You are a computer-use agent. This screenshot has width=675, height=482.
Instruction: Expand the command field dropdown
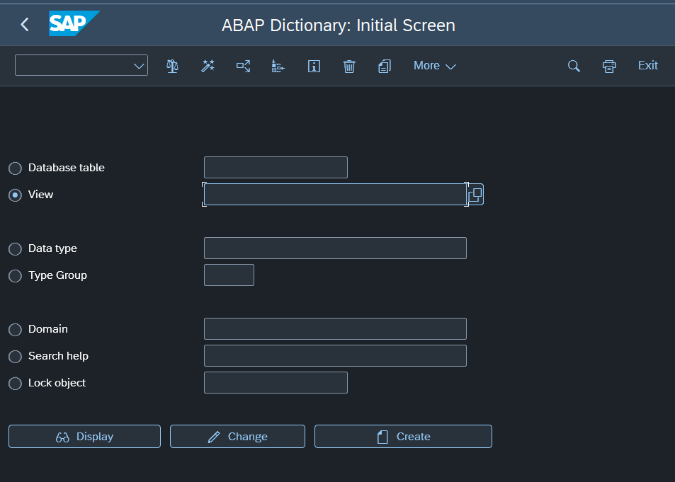tap(139, 65)
